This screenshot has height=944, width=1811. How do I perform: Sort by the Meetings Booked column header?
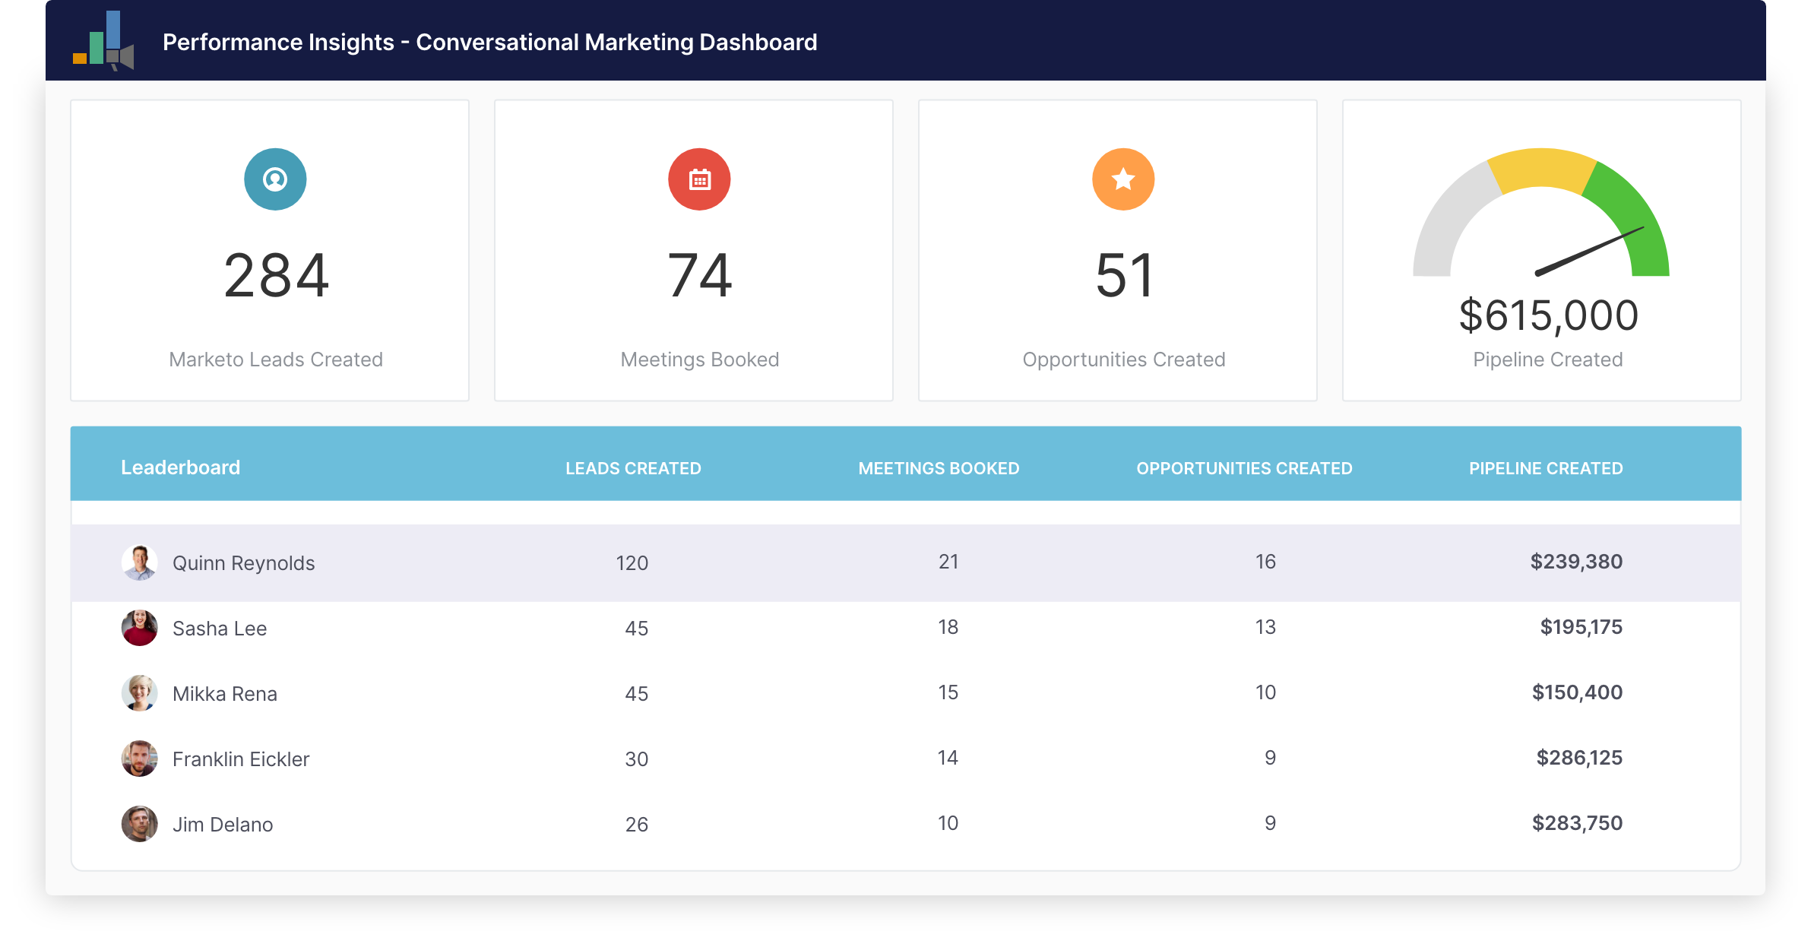[939, 468]
